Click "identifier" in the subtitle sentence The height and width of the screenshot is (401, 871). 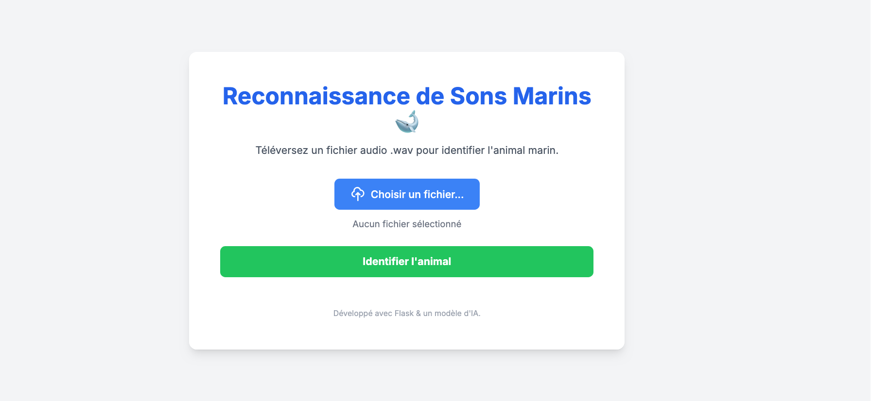point(463,150)
